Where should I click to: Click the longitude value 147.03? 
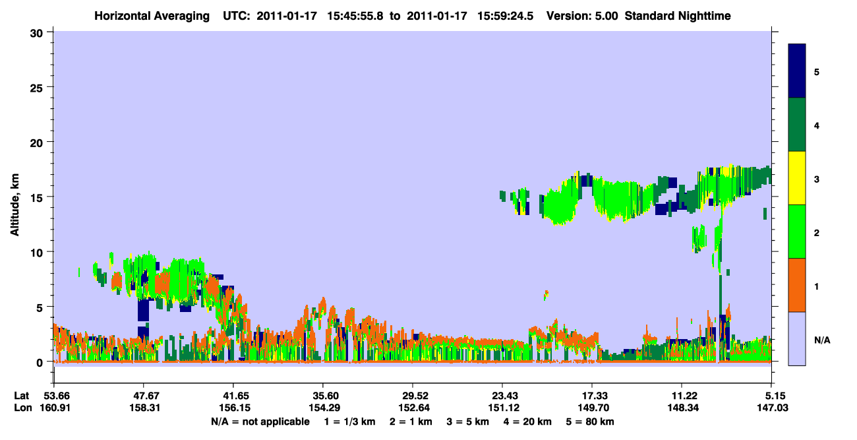771,408
